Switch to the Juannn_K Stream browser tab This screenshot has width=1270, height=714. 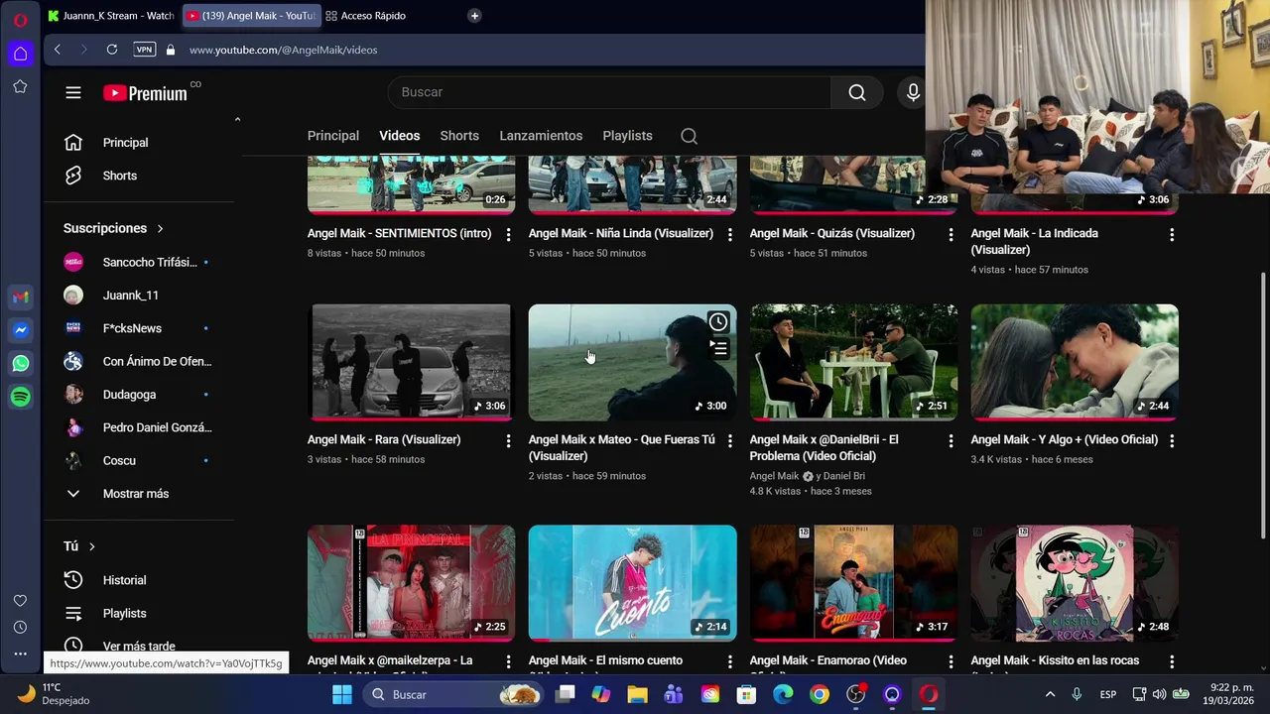click(x=110, y=16)
